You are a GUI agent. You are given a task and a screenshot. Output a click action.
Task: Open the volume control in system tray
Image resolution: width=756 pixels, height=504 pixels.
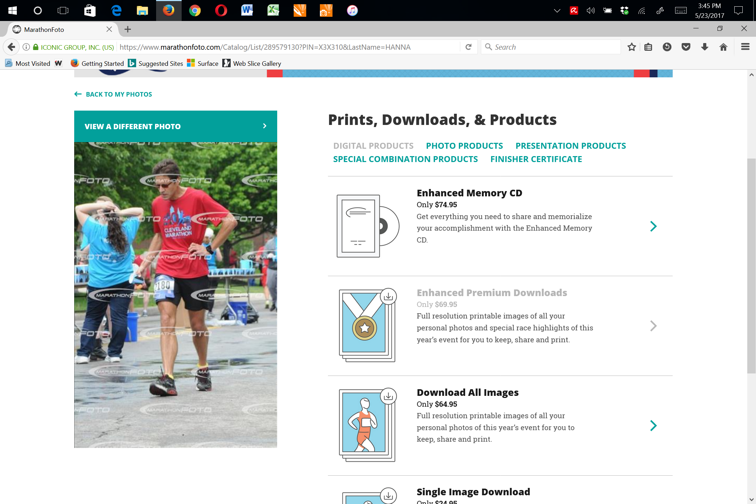591,10
